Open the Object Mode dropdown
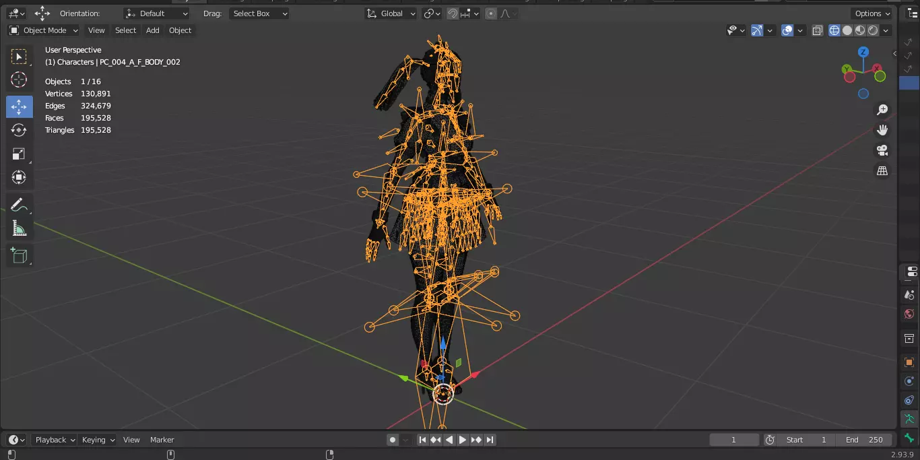Screen dimensions: 920x460 click(x=44, y=30)
